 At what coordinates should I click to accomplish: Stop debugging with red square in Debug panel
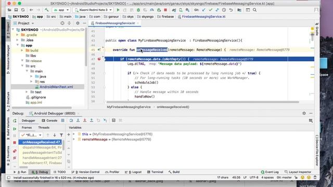click(x=15, y=143)
